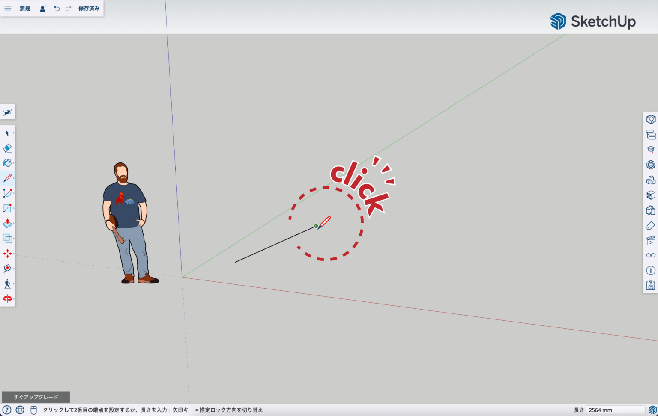Expand the Arc tool flyout arrow
Viewport: 658px width, 416px height.
pos(14,193)
